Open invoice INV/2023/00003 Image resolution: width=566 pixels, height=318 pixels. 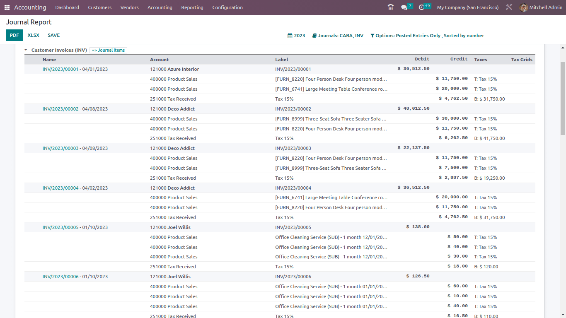click(x=60, y=148)
